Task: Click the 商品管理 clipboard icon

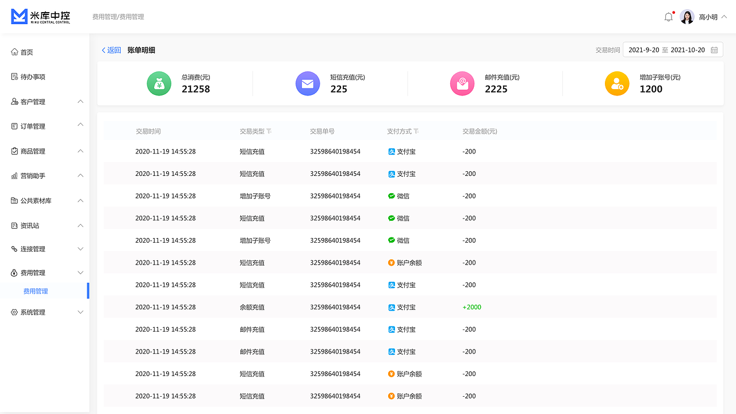Action: (x=14, y=151)
